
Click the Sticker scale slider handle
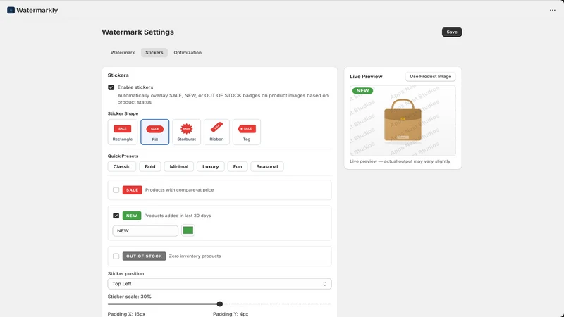tap(220, 304)
